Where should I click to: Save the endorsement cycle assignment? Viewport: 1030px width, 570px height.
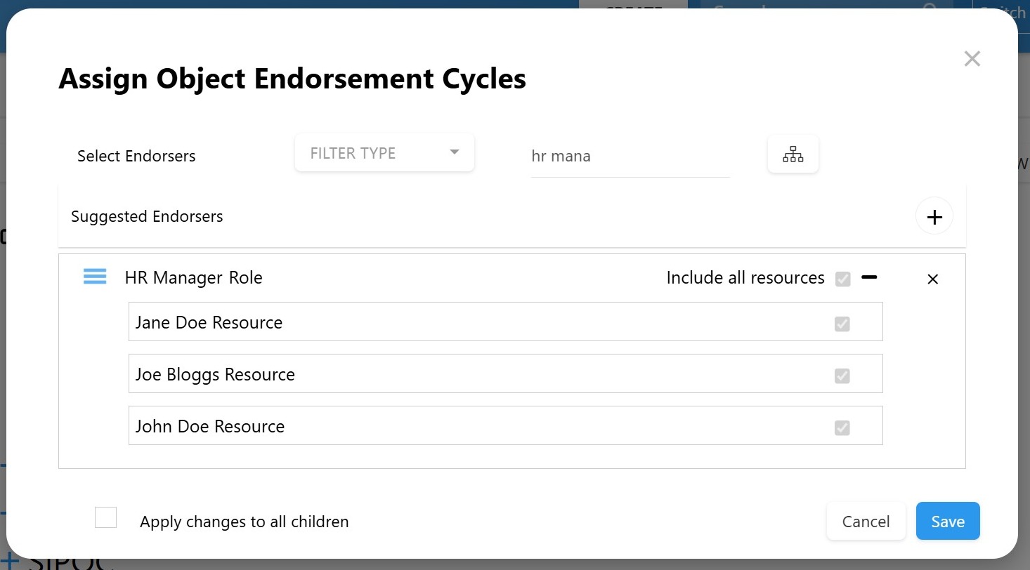(x=947, y=522)
